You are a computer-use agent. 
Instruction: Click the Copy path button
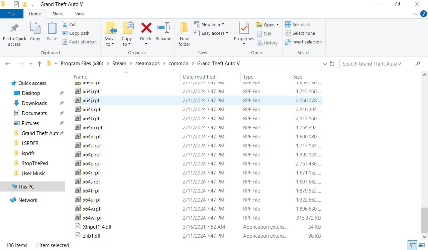tap(76, 33)
